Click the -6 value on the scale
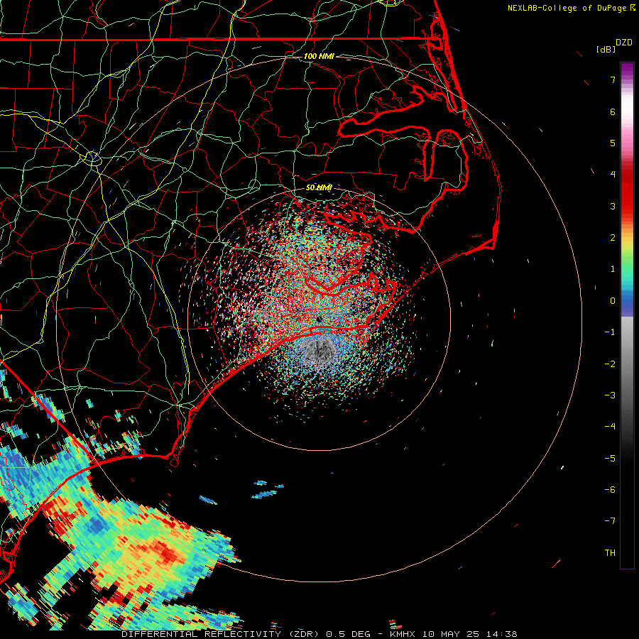The width and height of the screenshot is (639, 639). point(610,490)
